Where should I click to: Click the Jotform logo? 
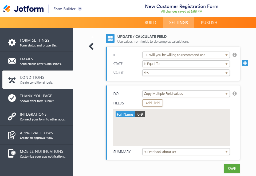23,9
